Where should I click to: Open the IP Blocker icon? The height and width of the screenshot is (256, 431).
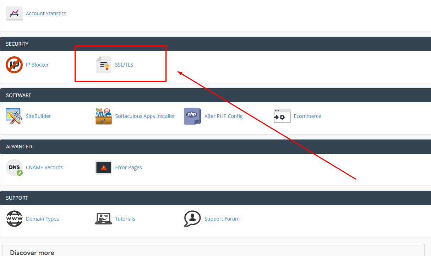14,65
